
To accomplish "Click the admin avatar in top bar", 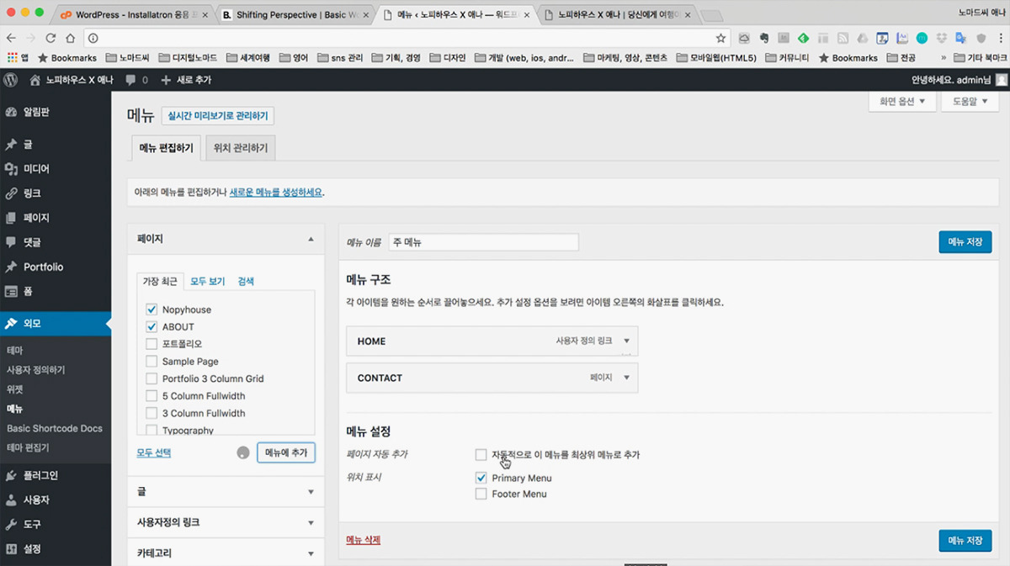I will (1001, 80).
